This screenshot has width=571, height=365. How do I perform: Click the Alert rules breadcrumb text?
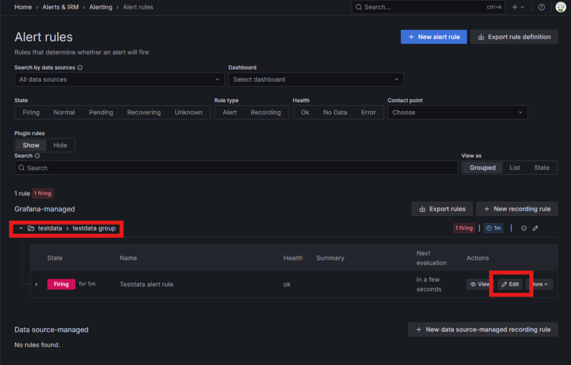coord(138,7)
